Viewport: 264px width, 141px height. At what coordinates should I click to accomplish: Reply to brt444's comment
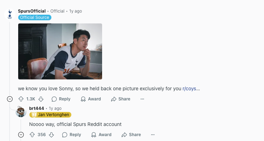pyautogui.click(x=72, y=135)
